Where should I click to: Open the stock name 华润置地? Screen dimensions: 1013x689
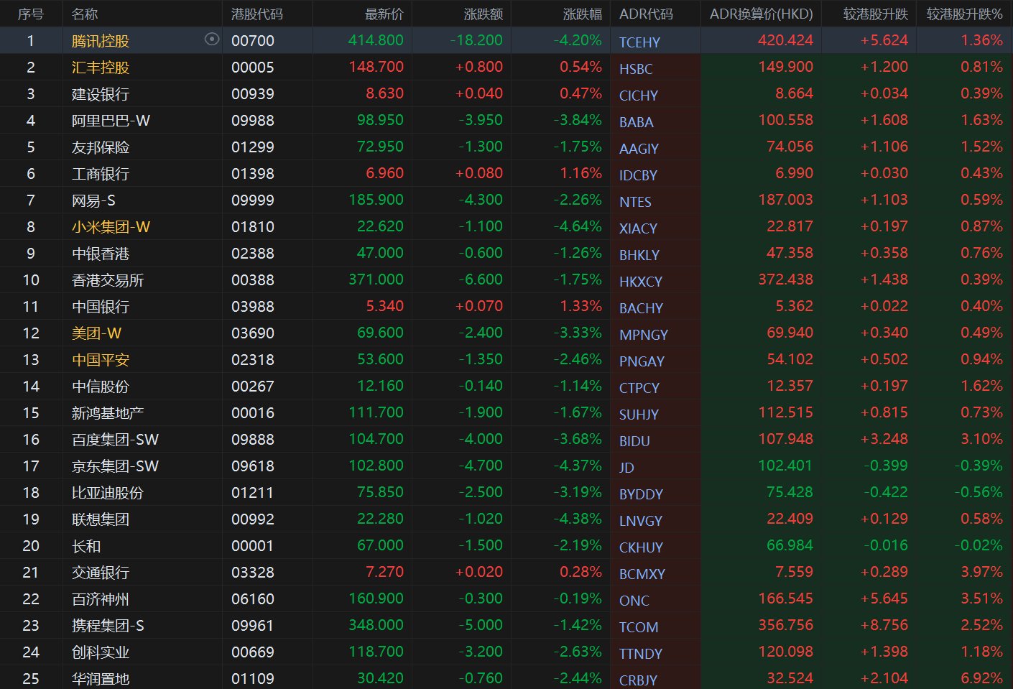[101, 679]
